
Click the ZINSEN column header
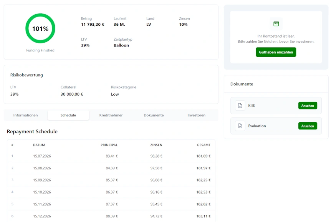pyautogui.click(x=156, y=145)
